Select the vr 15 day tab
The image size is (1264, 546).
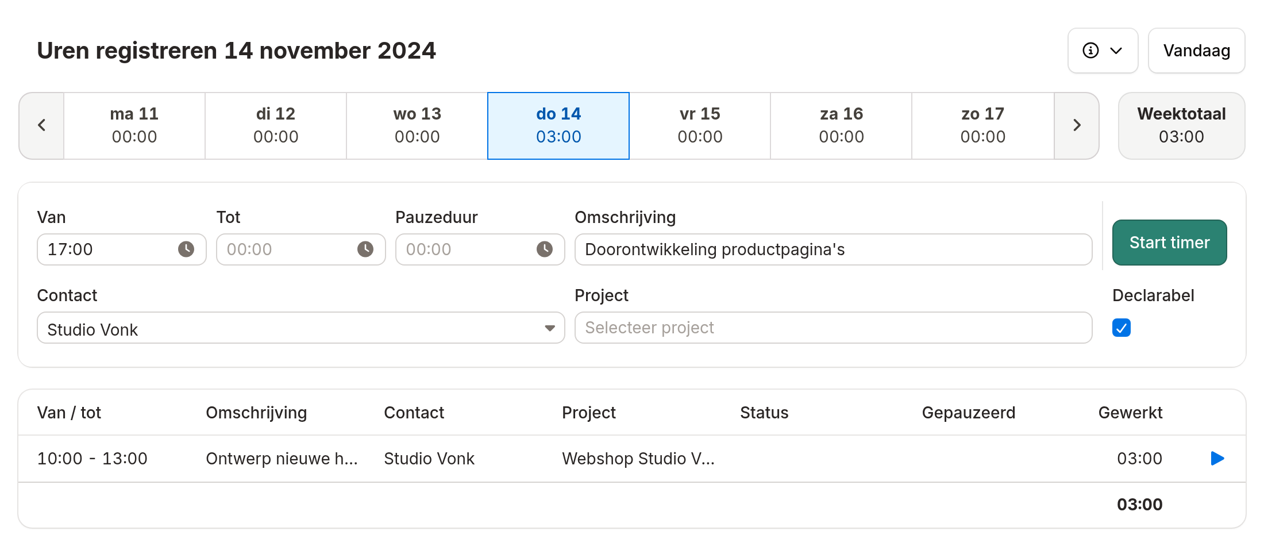pos(700,125)
